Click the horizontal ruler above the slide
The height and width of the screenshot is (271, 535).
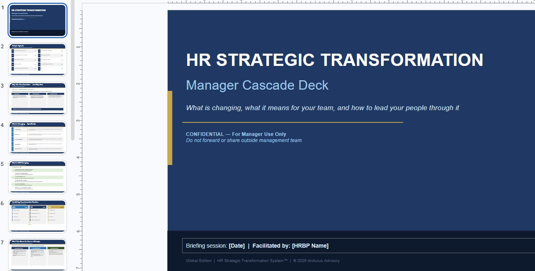328,2
